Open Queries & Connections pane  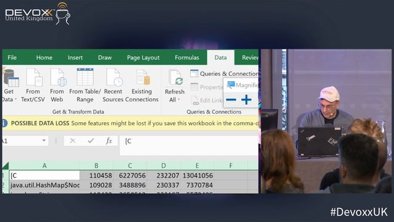pyautogui.click(x=224, y=74)
